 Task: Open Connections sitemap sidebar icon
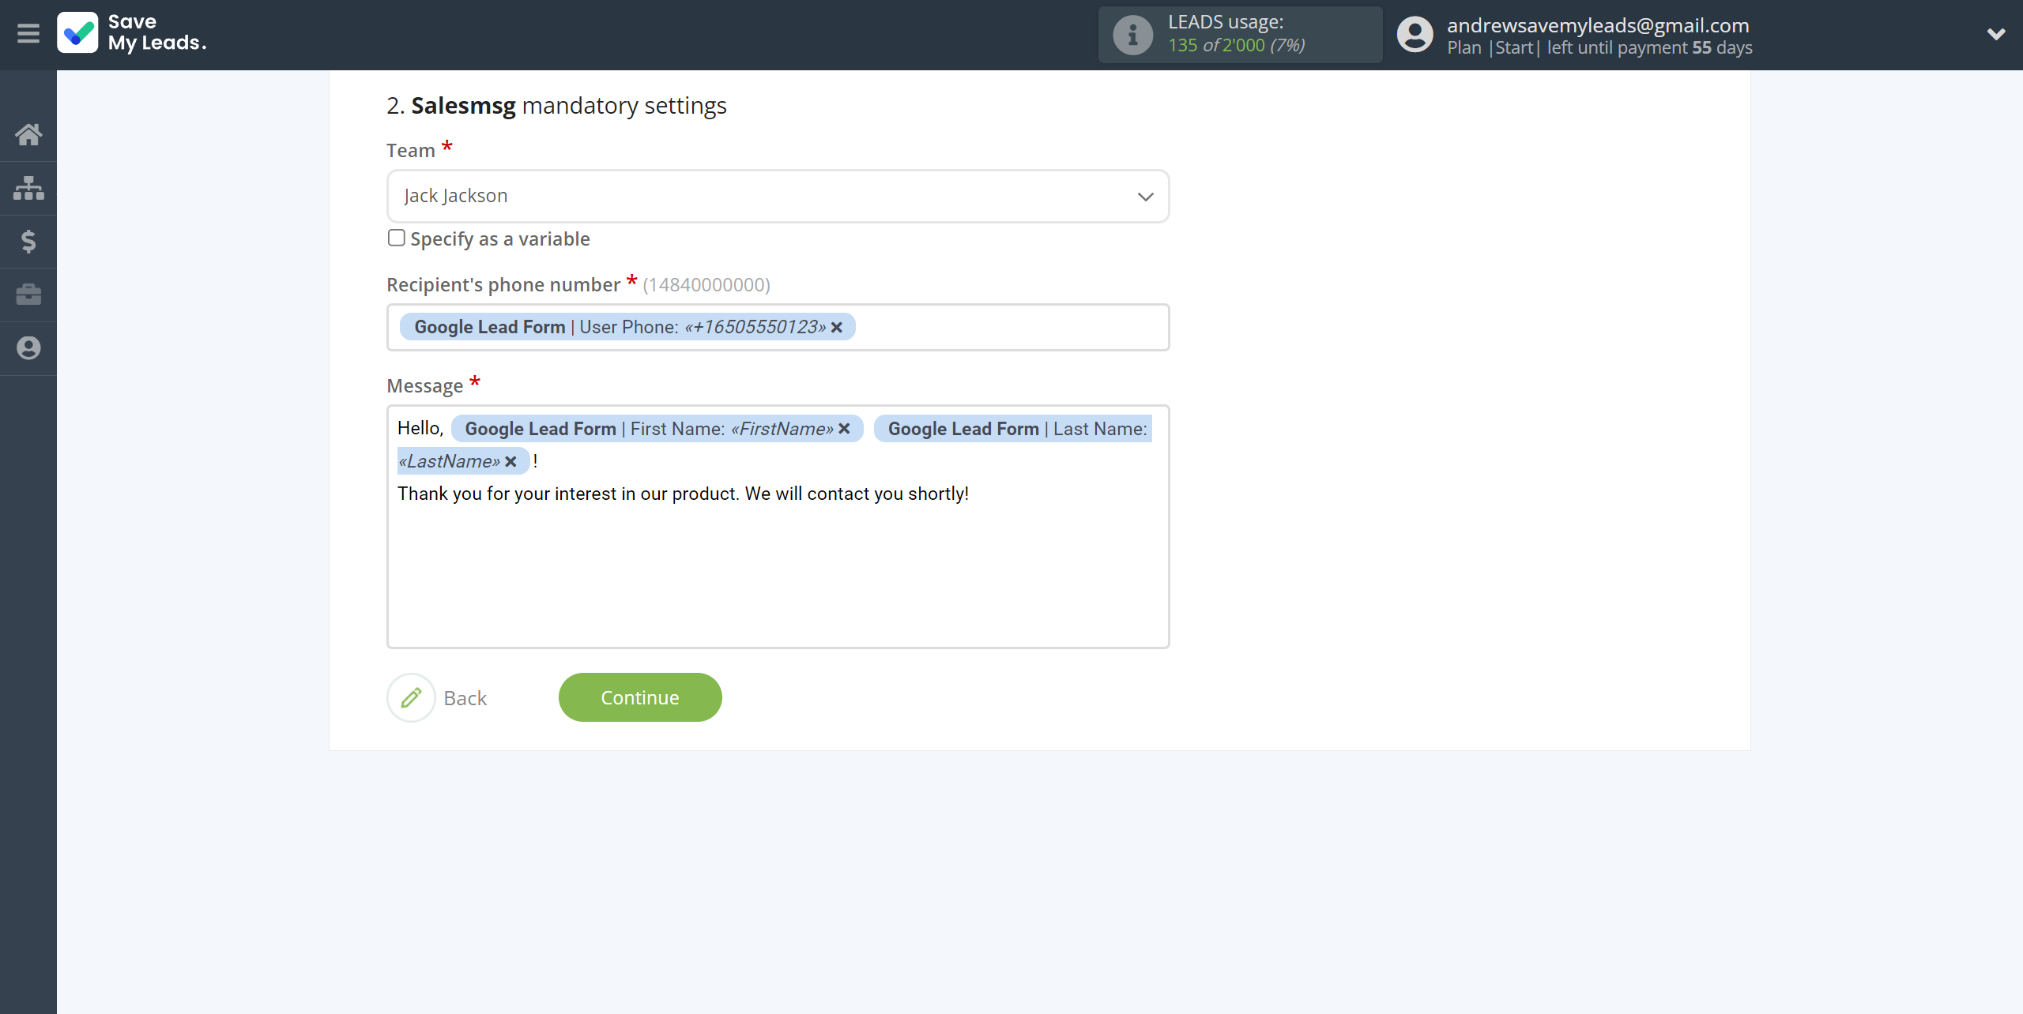[28, 188]
